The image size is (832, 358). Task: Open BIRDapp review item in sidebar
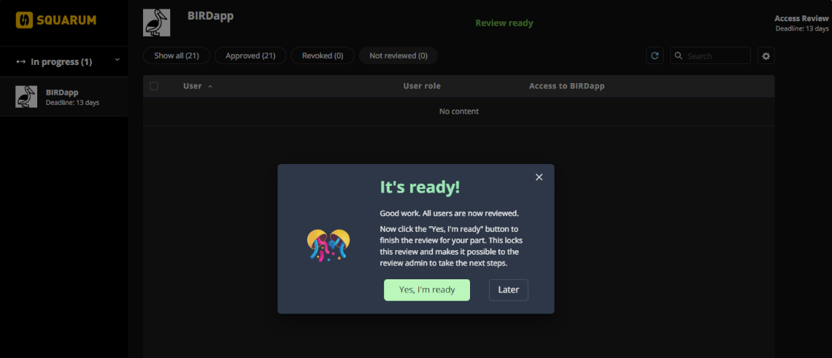(63, 96)
